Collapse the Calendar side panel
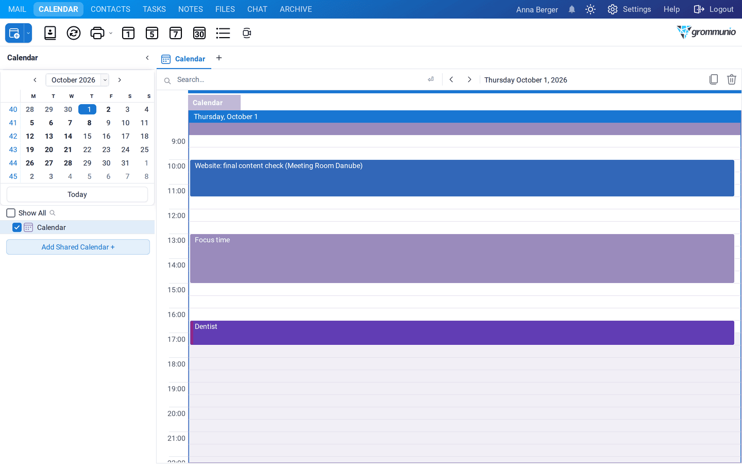 click(x=147, y=58)
